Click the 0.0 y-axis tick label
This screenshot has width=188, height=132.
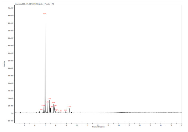tap(12, 113)
